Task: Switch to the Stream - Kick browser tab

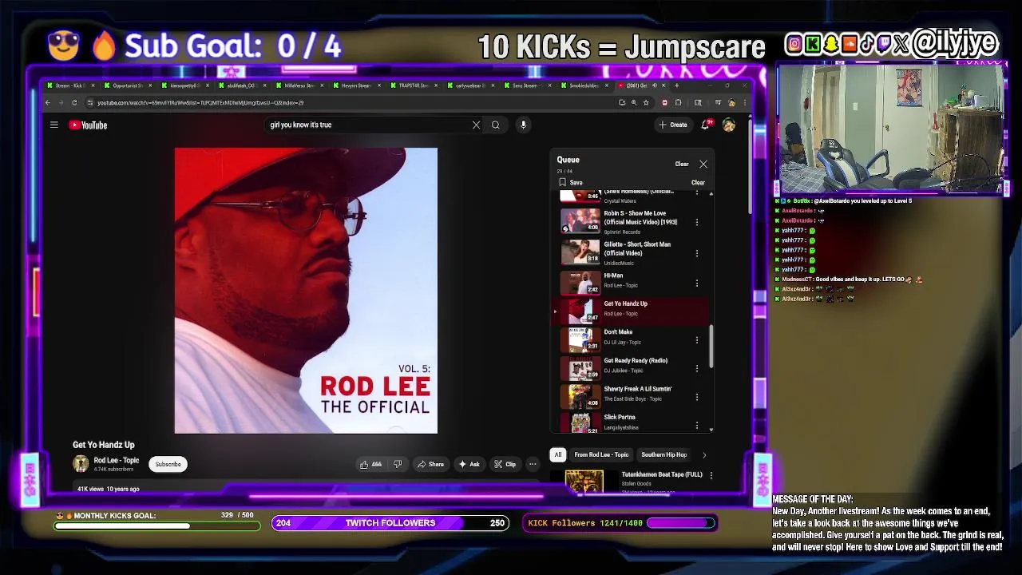Action: click(70, 85)
